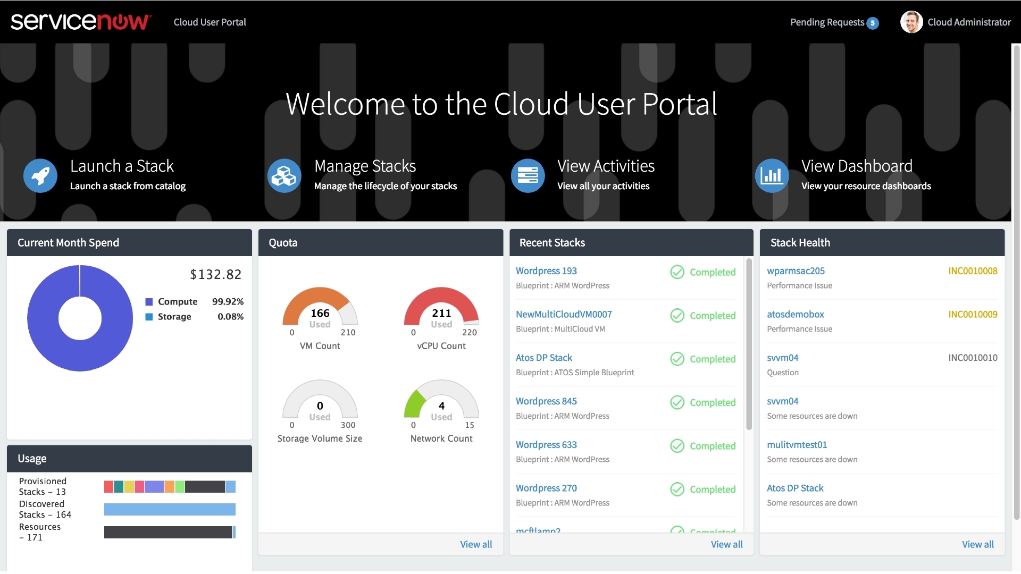Click View all under Recent Stacks

pyautogui.click(x=726, y=544)
